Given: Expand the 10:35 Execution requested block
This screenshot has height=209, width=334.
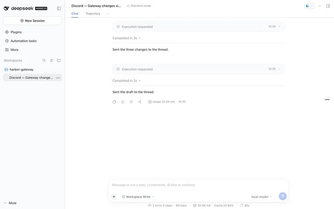Looking at the screenshot, I should [x=199, y=69].
